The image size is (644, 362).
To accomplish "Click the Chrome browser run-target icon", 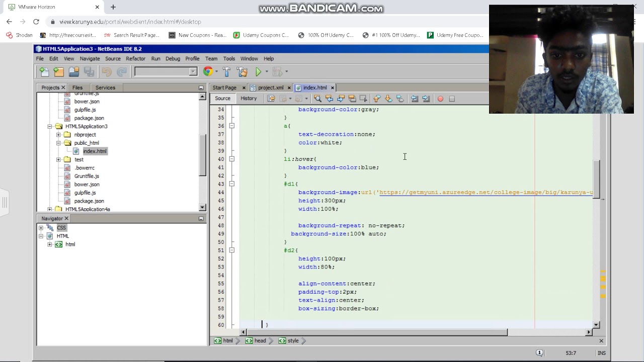I will pyautogui.click(x=208, y=72).
